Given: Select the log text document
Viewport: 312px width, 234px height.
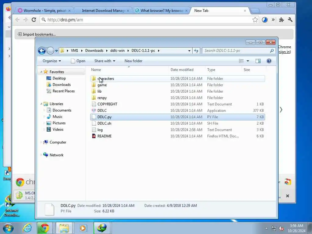Looking at the screenshot, I should (178, 130).
